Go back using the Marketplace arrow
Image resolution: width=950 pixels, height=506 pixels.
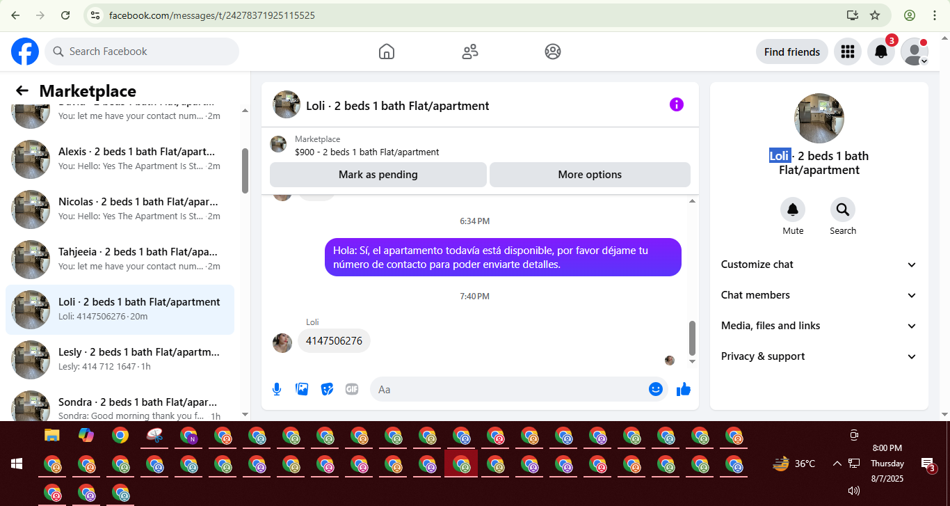[x=22, y=90]
